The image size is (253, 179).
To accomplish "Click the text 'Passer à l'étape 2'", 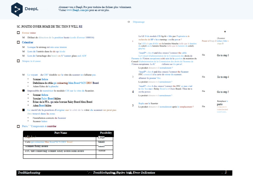I will click(209, 41).
